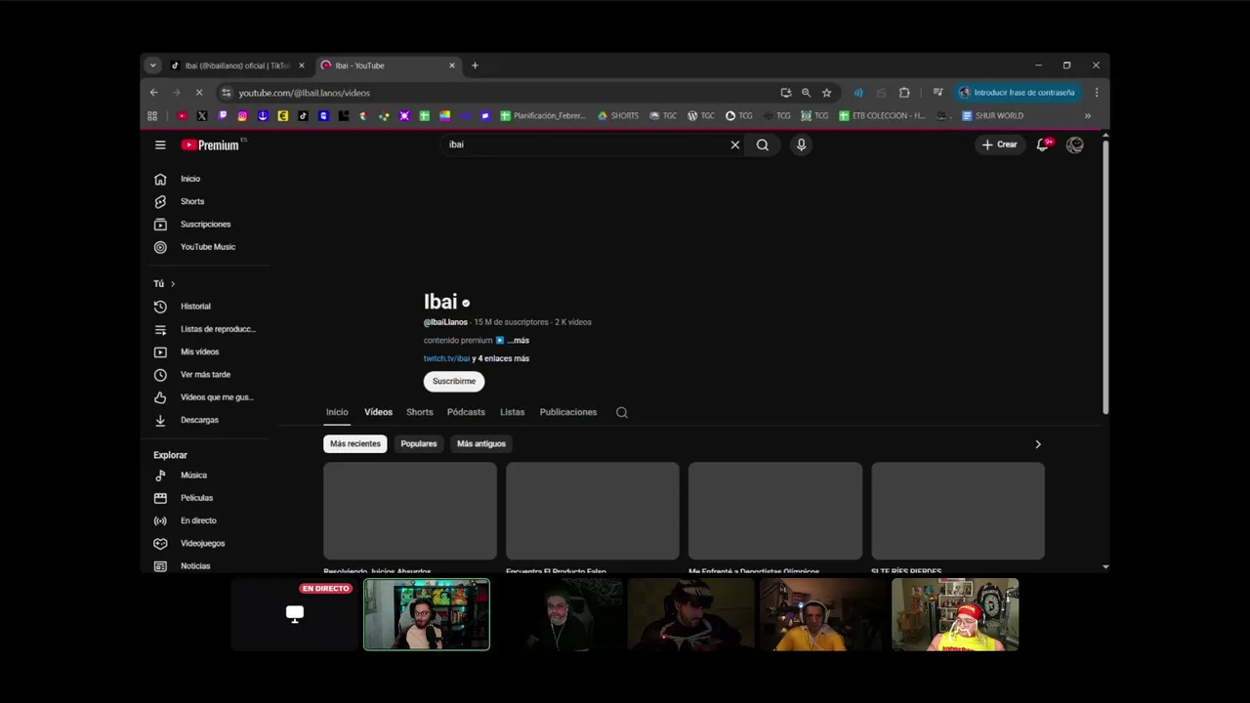1250x703 pixels.
Task: Show more bookmarks with double chevron
Action: click(x=1088, y=115)
